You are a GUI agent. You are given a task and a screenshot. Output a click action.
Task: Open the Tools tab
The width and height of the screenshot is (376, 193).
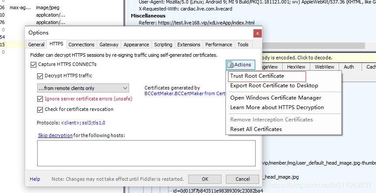point(243,45)
